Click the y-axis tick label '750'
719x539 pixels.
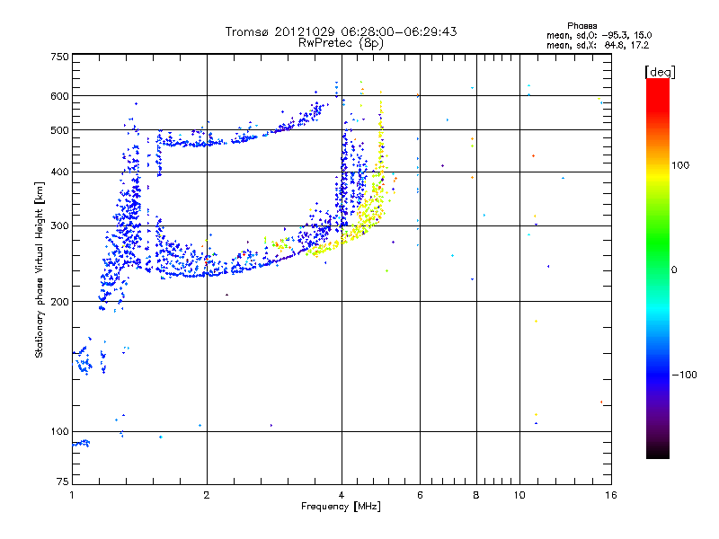tap(60, 57)
